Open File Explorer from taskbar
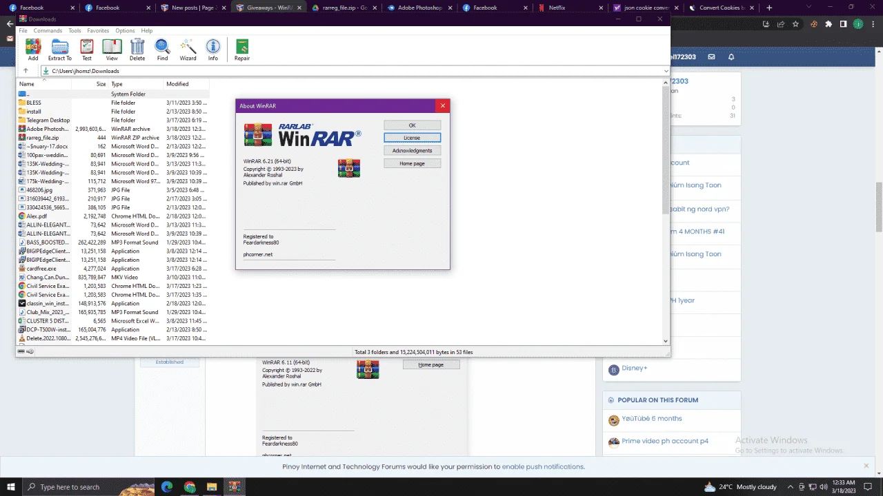Image resolution: width=883 pixels, height=496 pixels. 212,487
